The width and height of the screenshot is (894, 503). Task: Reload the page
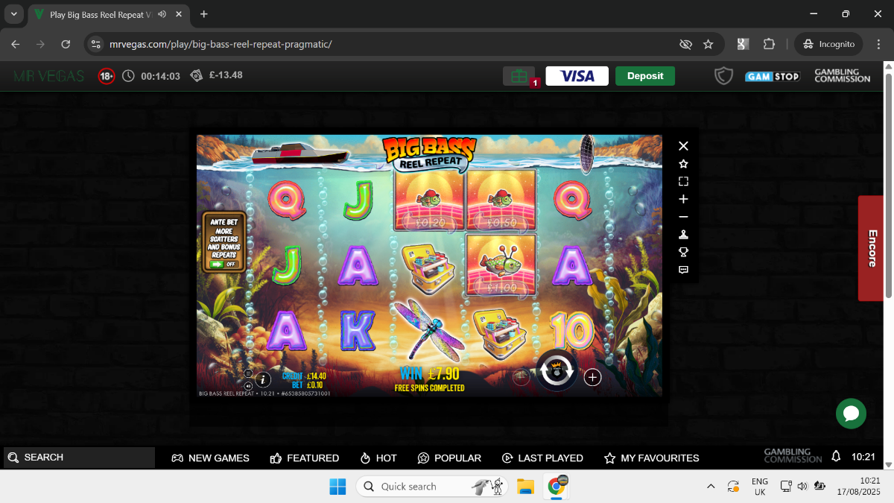66,44
